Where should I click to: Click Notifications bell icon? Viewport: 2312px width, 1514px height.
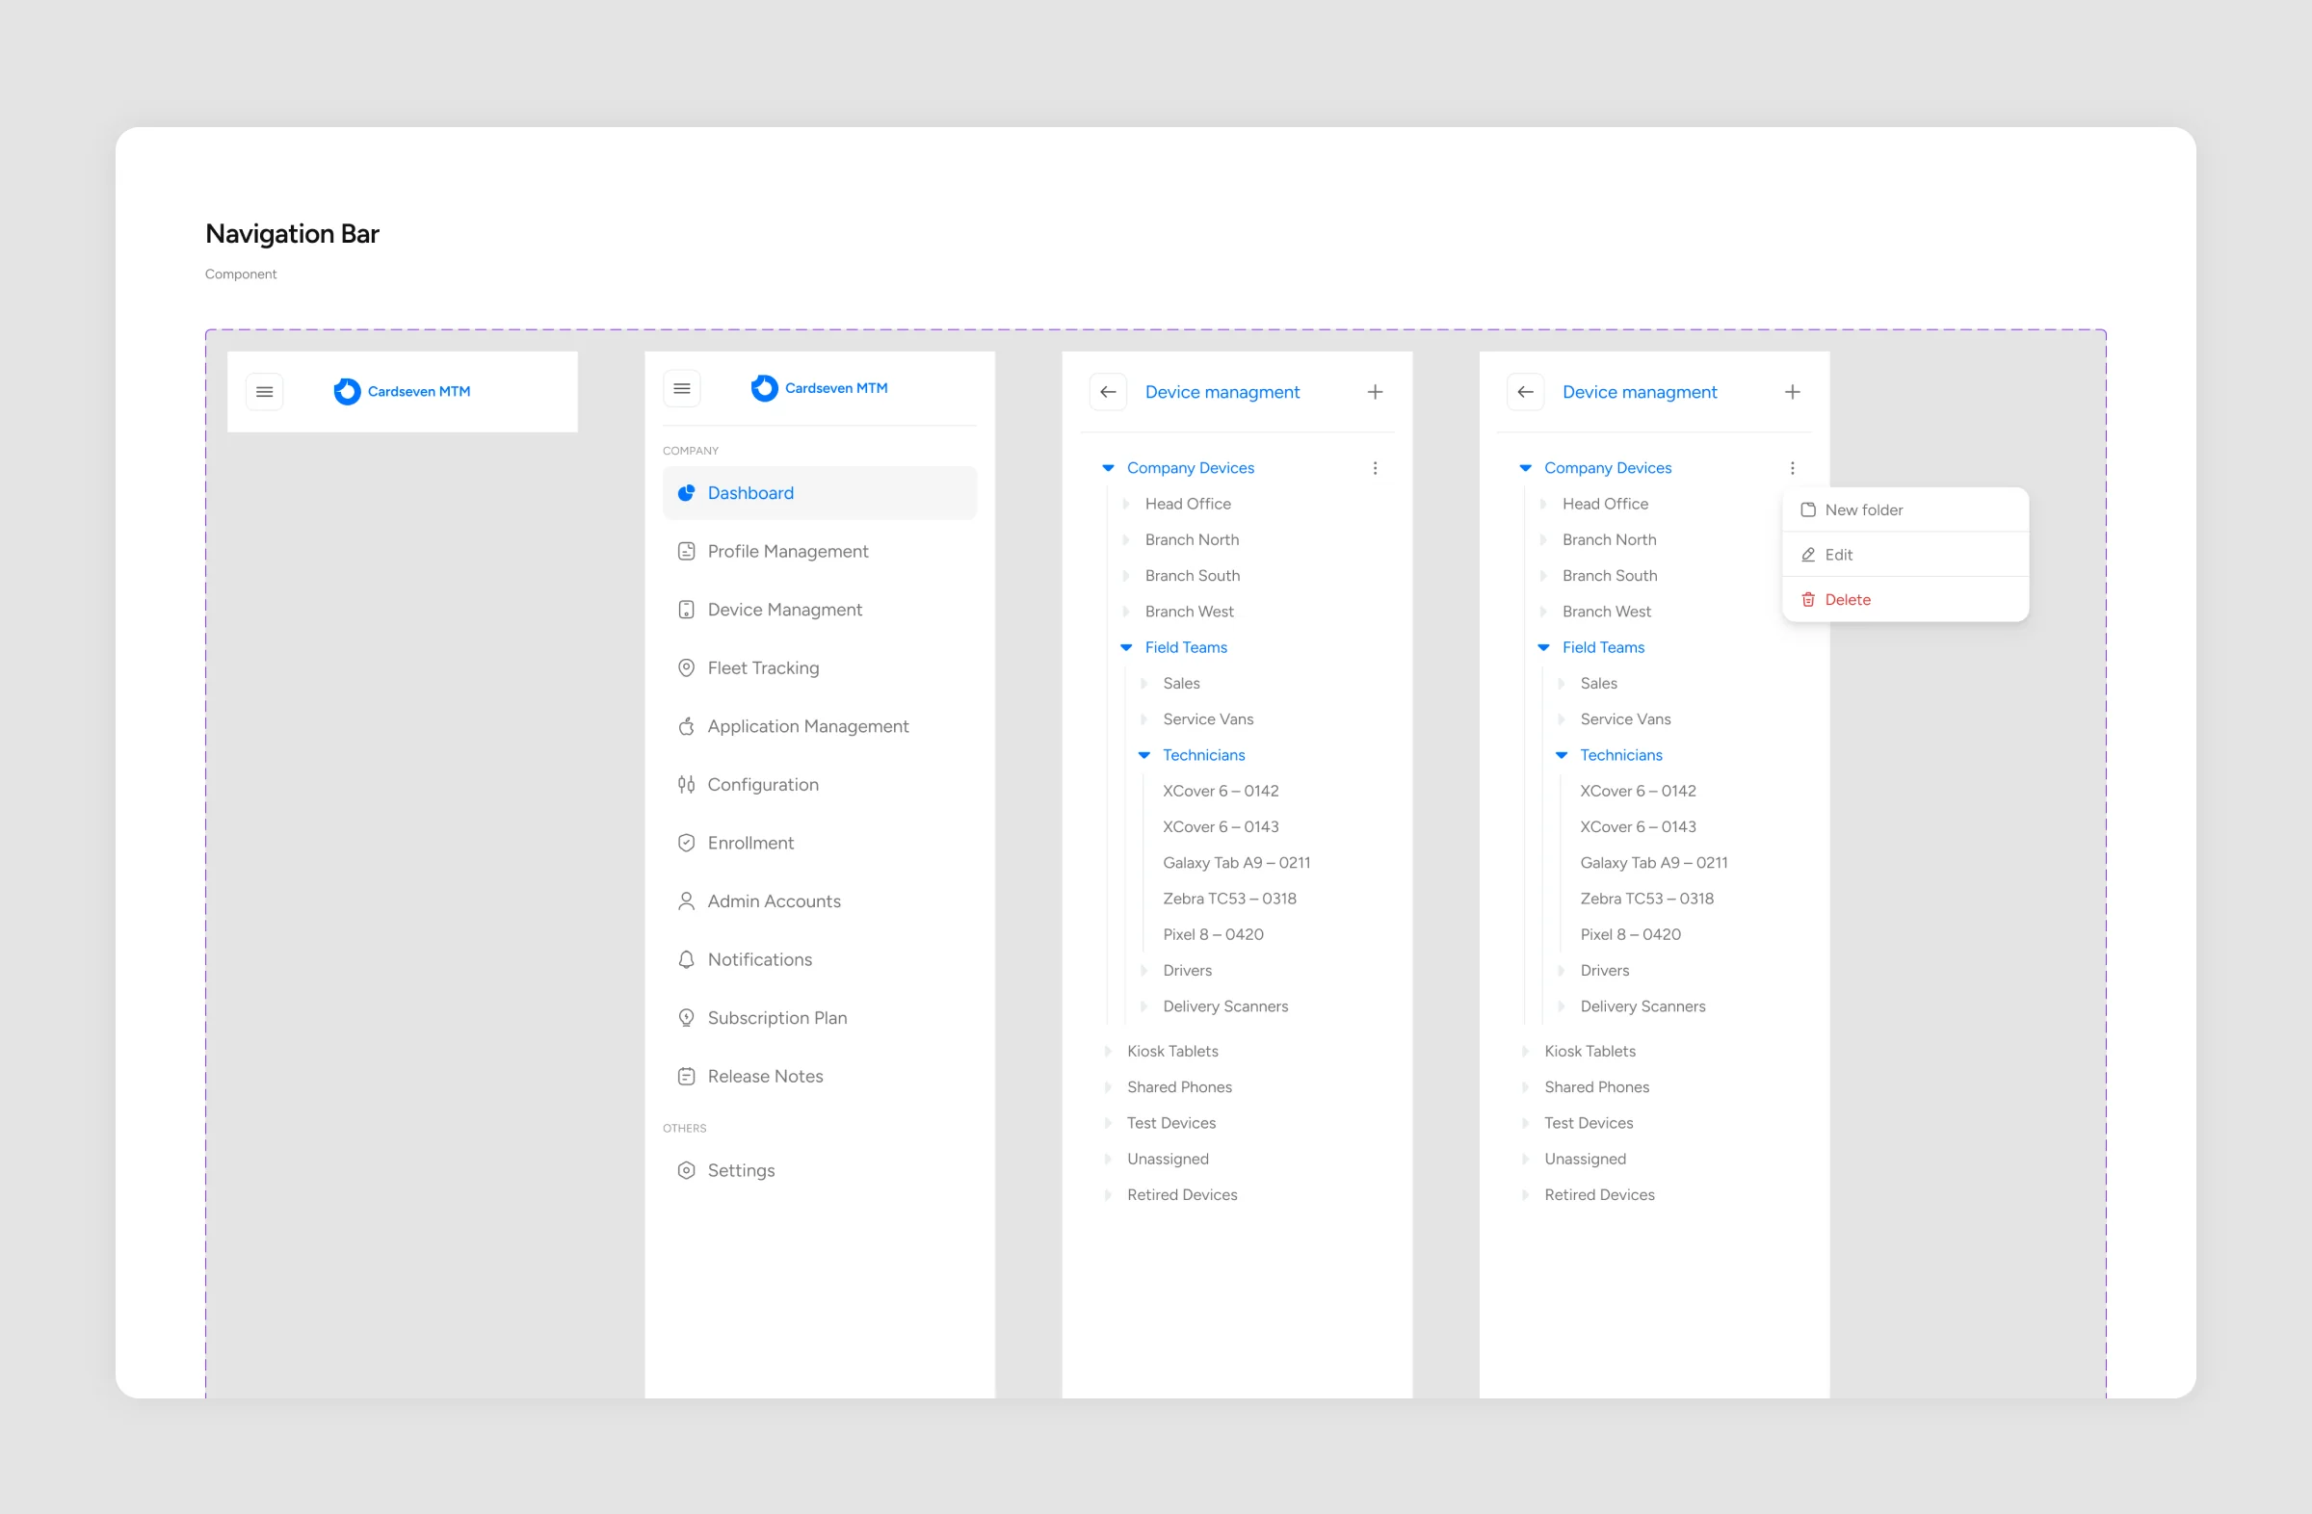[x=686, y=958]
